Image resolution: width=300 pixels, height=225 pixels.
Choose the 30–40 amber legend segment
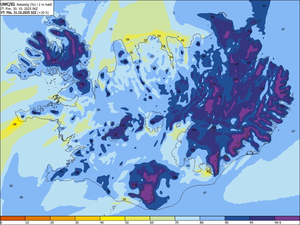pos(88,218)
